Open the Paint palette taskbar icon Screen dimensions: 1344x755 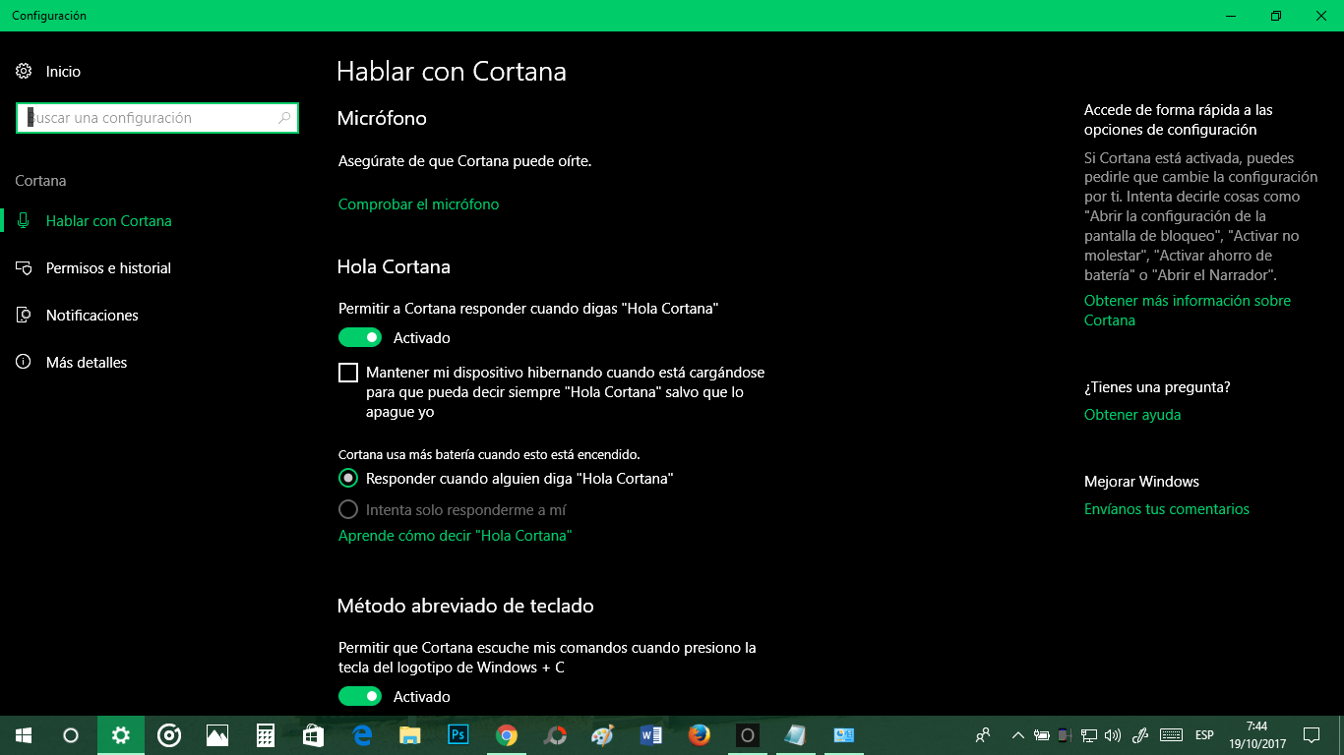point(603,735)
